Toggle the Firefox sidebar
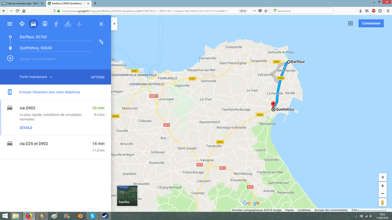Viewport: 392px width, 220px height. [380, 11]
